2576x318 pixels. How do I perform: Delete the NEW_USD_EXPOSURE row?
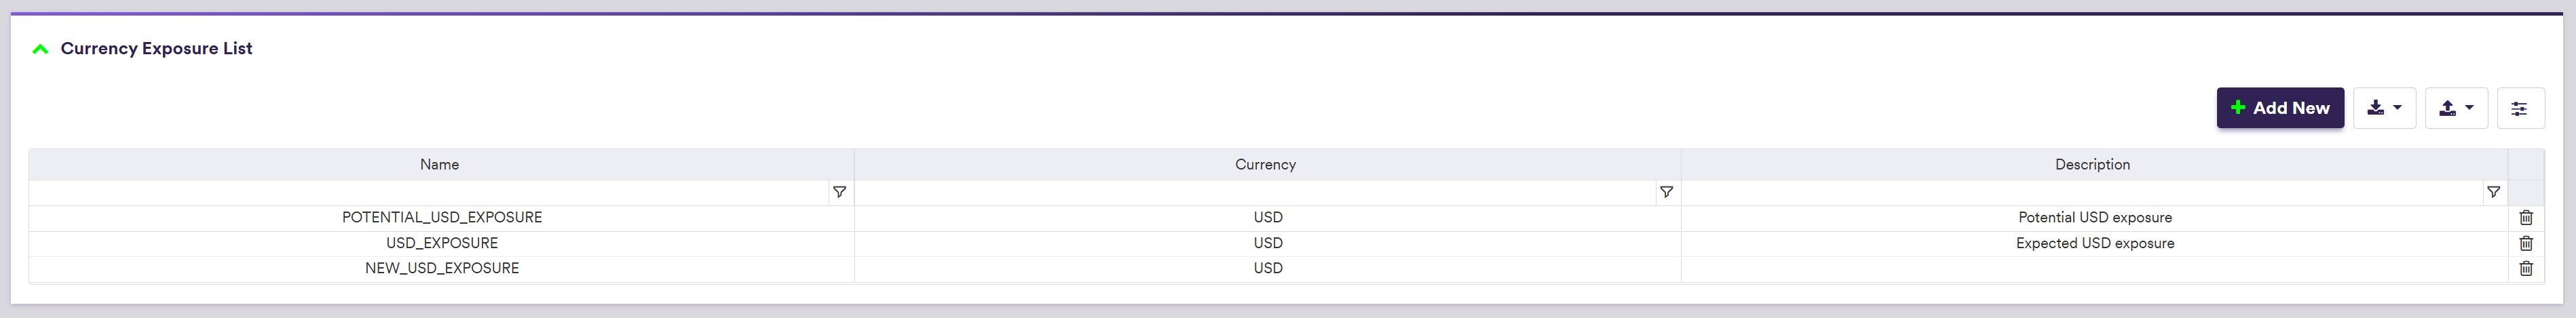[2525, 268]
